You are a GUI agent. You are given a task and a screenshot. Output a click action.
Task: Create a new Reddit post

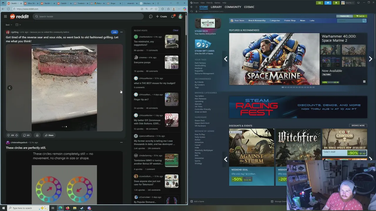[162, 16]
